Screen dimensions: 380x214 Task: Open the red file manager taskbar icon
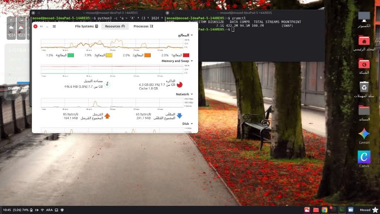point(316,210)
